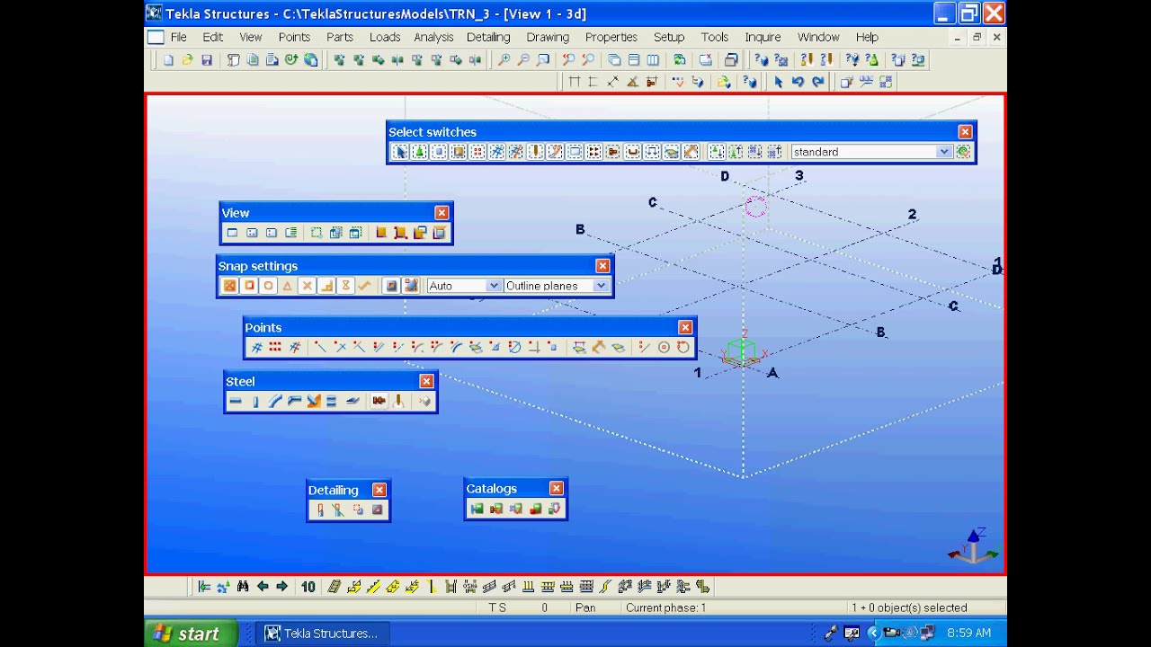Click the Open model folder icon

coord(187,60)
